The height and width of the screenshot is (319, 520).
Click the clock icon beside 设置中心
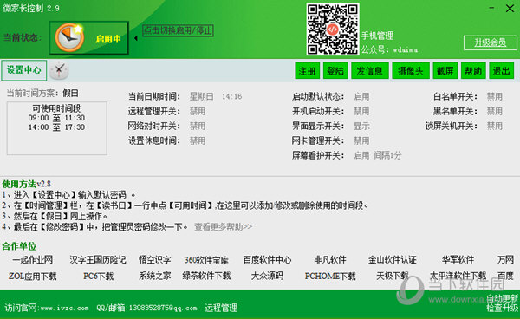59,70
